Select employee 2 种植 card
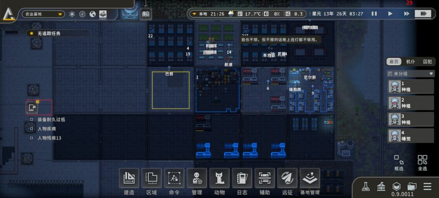 coord(411,103)
